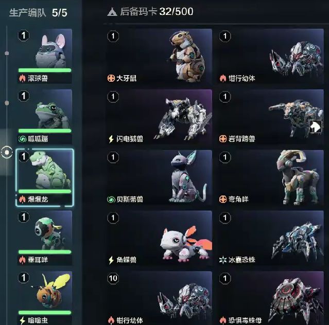
Task: Click the lightning icon beside 闪电狱兽
Action: (111, 139)
